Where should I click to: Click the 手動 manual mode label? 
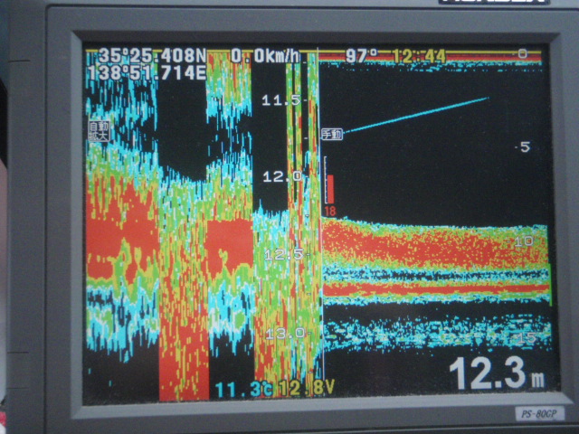click(332, 135)
